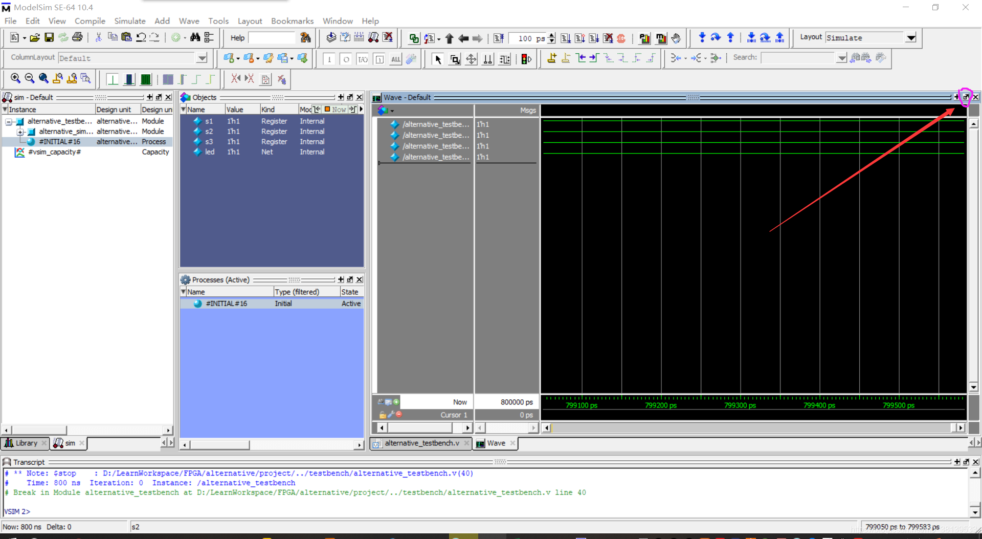This screenshot has width=982, height=539.
Task: Expand the alternative_sim... instance node
Action: pyautogui.click(x=20, y=132)
